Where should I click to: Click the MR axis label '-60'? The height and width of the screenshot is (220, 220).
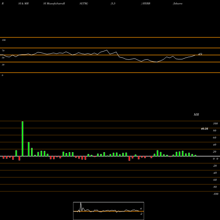tap(215, 180)
